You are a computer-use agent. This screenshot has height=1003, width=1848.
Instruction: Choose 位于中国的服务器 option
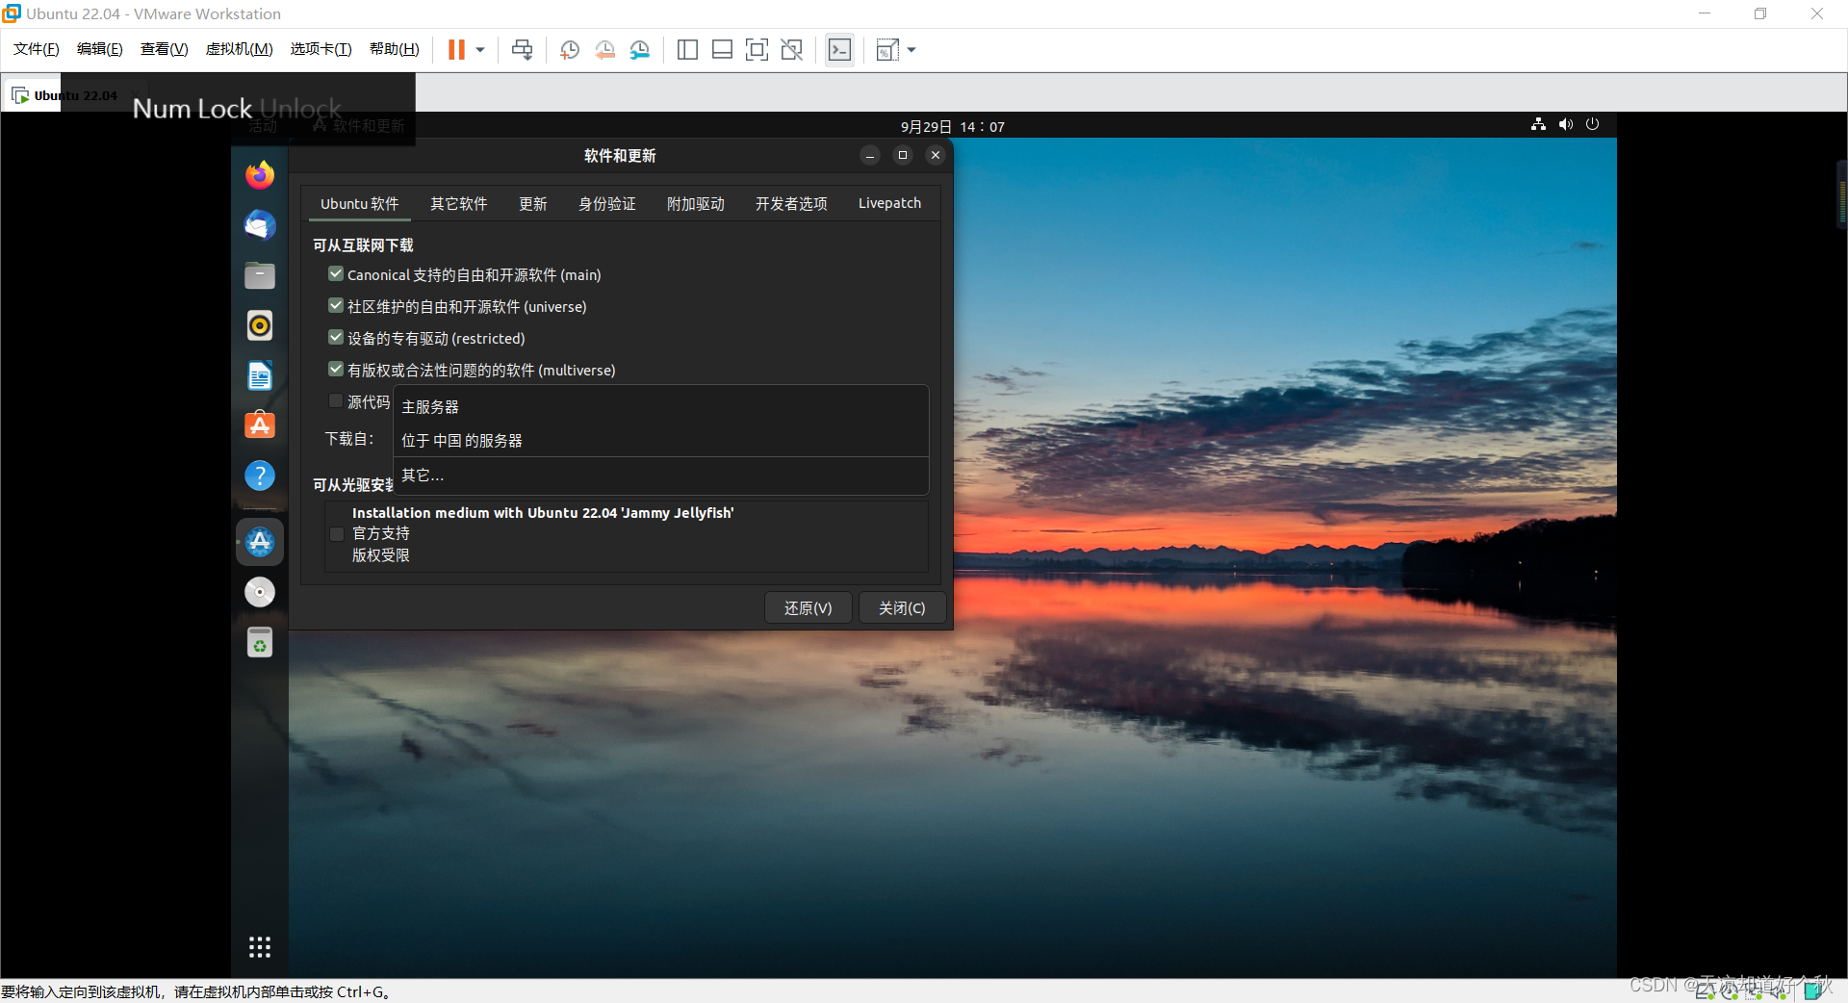tap(660, 440)
